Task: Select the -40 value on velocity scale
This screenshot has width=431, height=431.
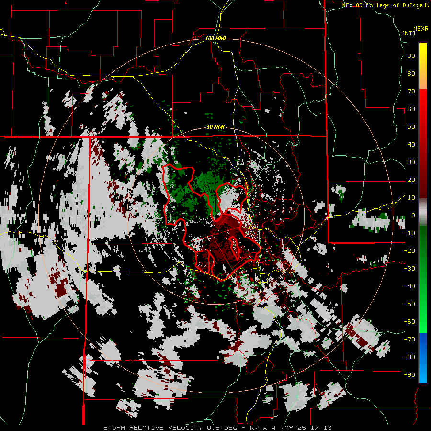Action: [409, 286]
